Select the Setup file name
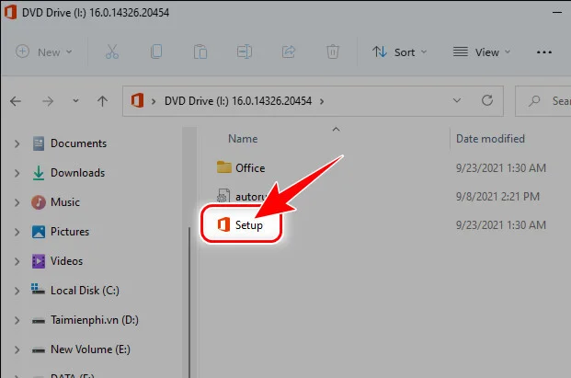 [x=248, y=225]
